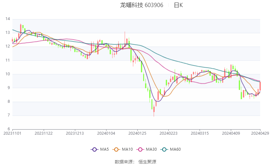Click the y-axis value 7
Viewport: 271px width, 165px height.
[x=9, y=115]
